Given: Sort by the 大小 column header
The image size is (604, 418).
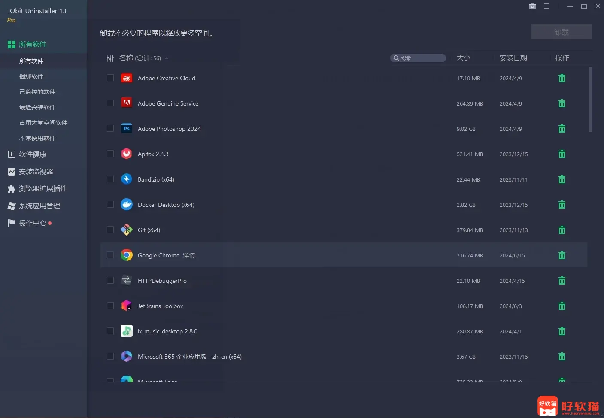Looking at the screenshot, I should pos(464,58).
